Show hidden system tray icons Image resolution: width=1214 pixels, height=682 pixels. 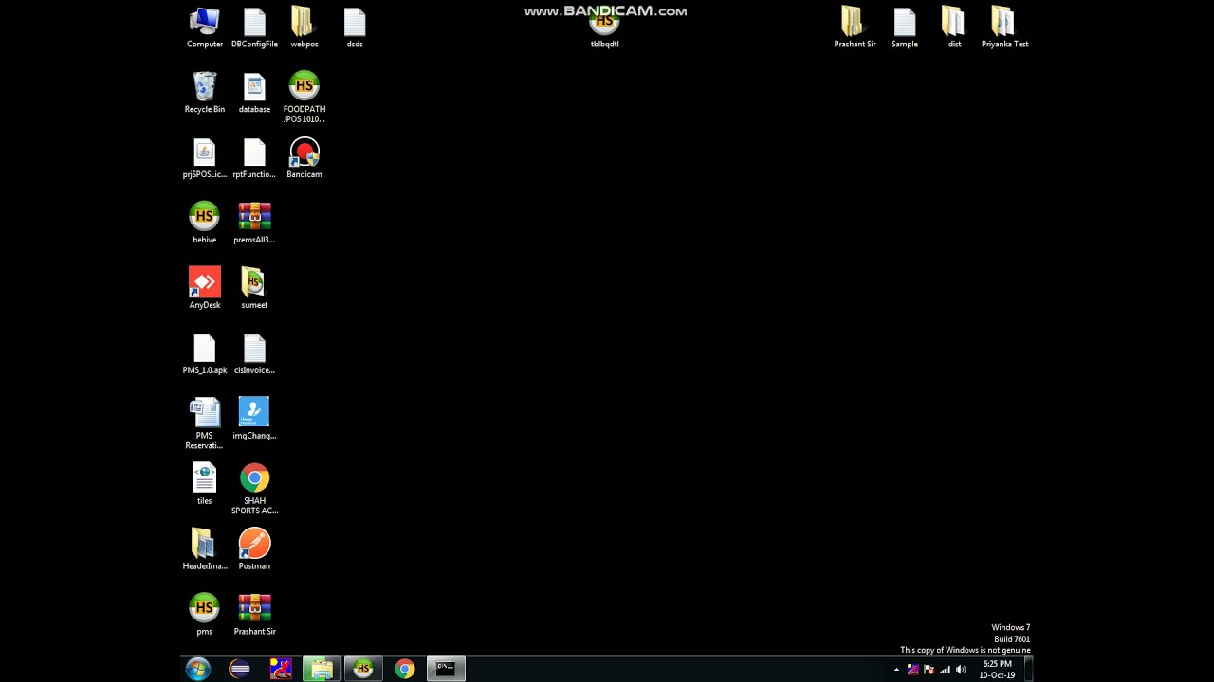pos(896,670)
